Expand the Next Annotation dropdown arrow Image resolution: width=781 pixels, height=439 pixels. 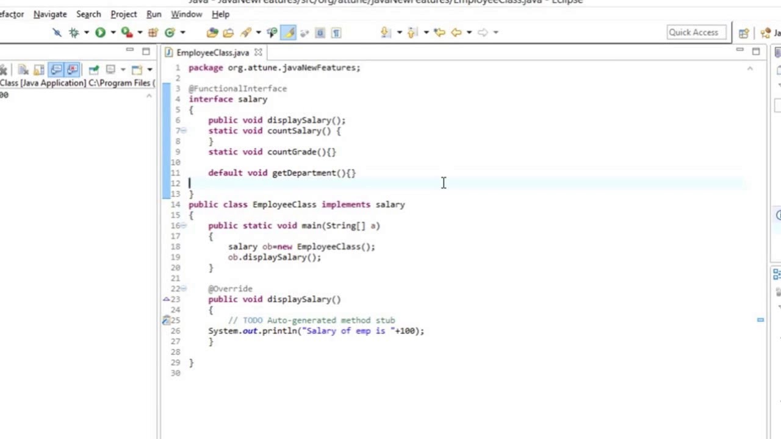click(x=399, y=32)
